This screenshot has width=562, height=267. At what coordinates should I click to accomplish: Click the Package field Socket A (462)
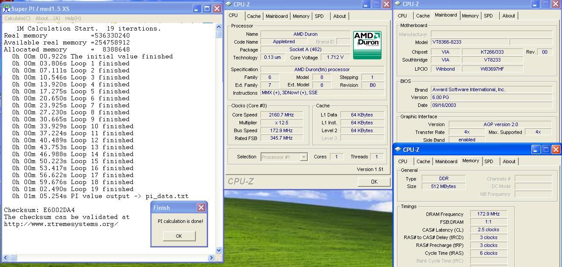click(305, 49)
